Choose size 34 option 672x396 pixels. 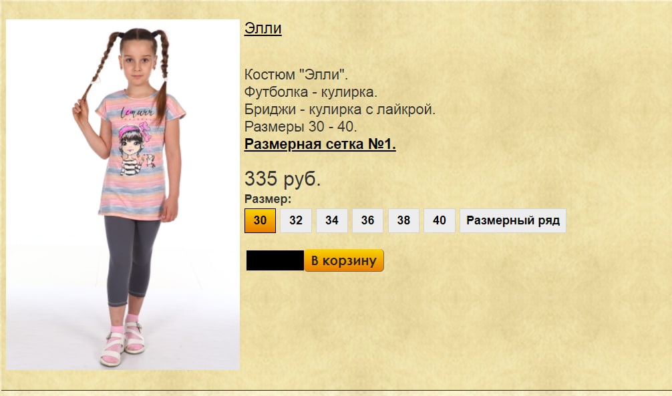[x=332, y=220]
